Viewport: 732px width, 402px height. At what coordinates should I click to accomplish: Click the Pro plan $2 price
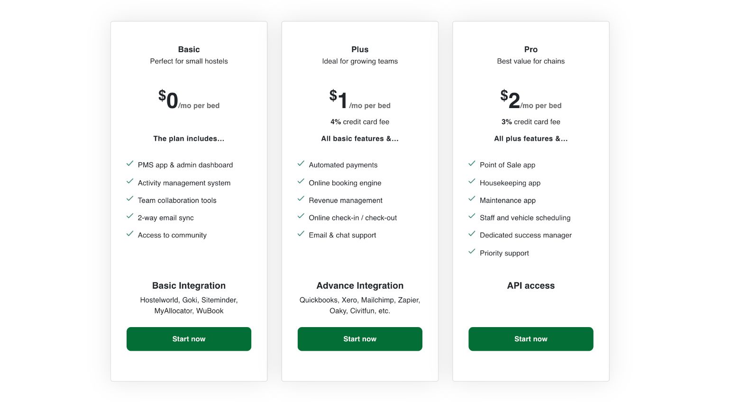[x=510, y=100]
